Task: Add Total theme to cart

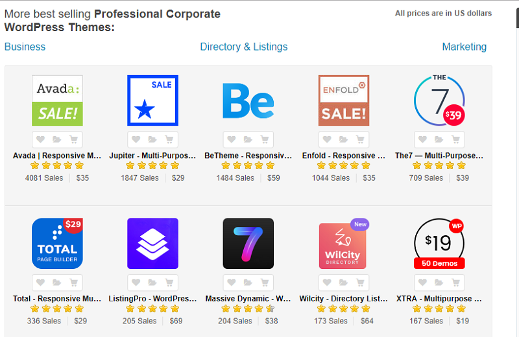Action: click(73, 283)
